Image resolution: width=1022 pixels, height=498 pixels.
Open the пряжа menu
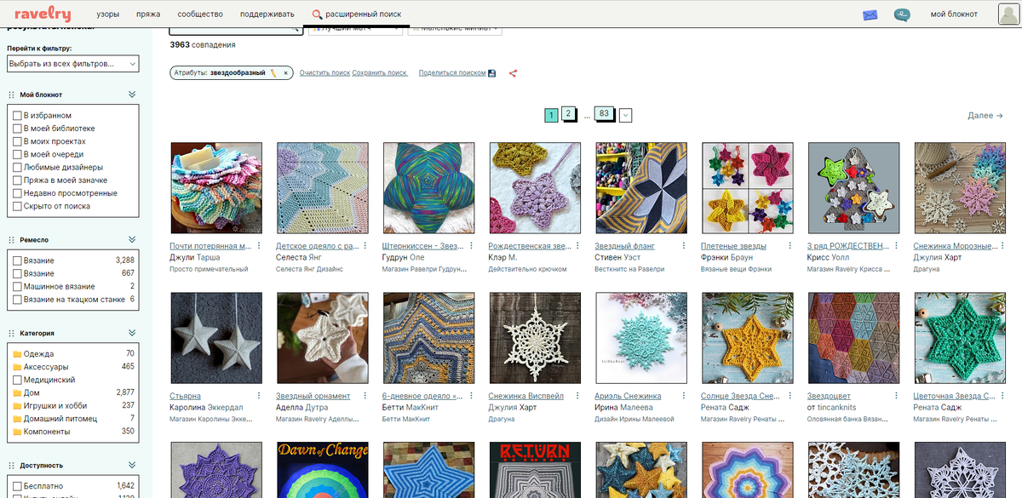(x=148, y=14)
